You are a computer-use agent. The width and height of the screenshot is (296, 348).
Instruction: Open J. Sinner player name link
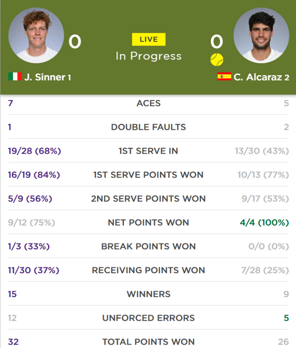point(45,77)
